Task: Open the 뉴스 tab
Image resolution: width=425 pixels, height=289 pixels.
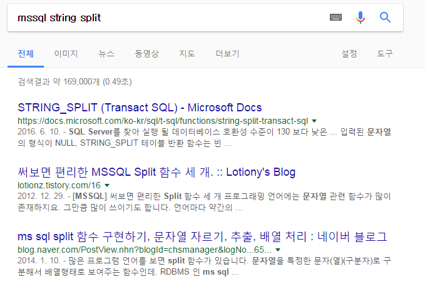Action: [x=106, y=53]
